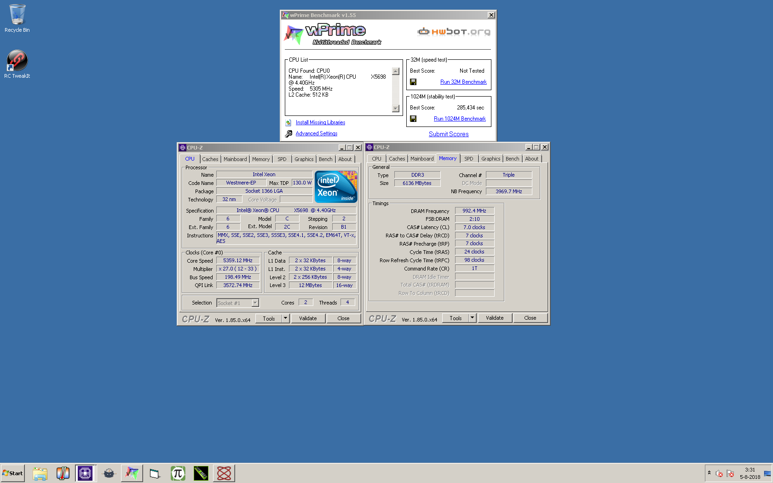Select the purple CPU-Z chip taskbar icon
This screenshot has width=773, height=483.
point(86,473)
